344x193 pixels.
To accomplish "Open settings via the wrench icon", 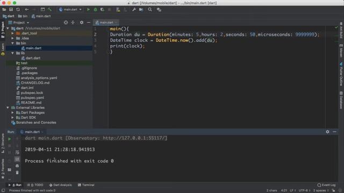I will tap(134, 10).
